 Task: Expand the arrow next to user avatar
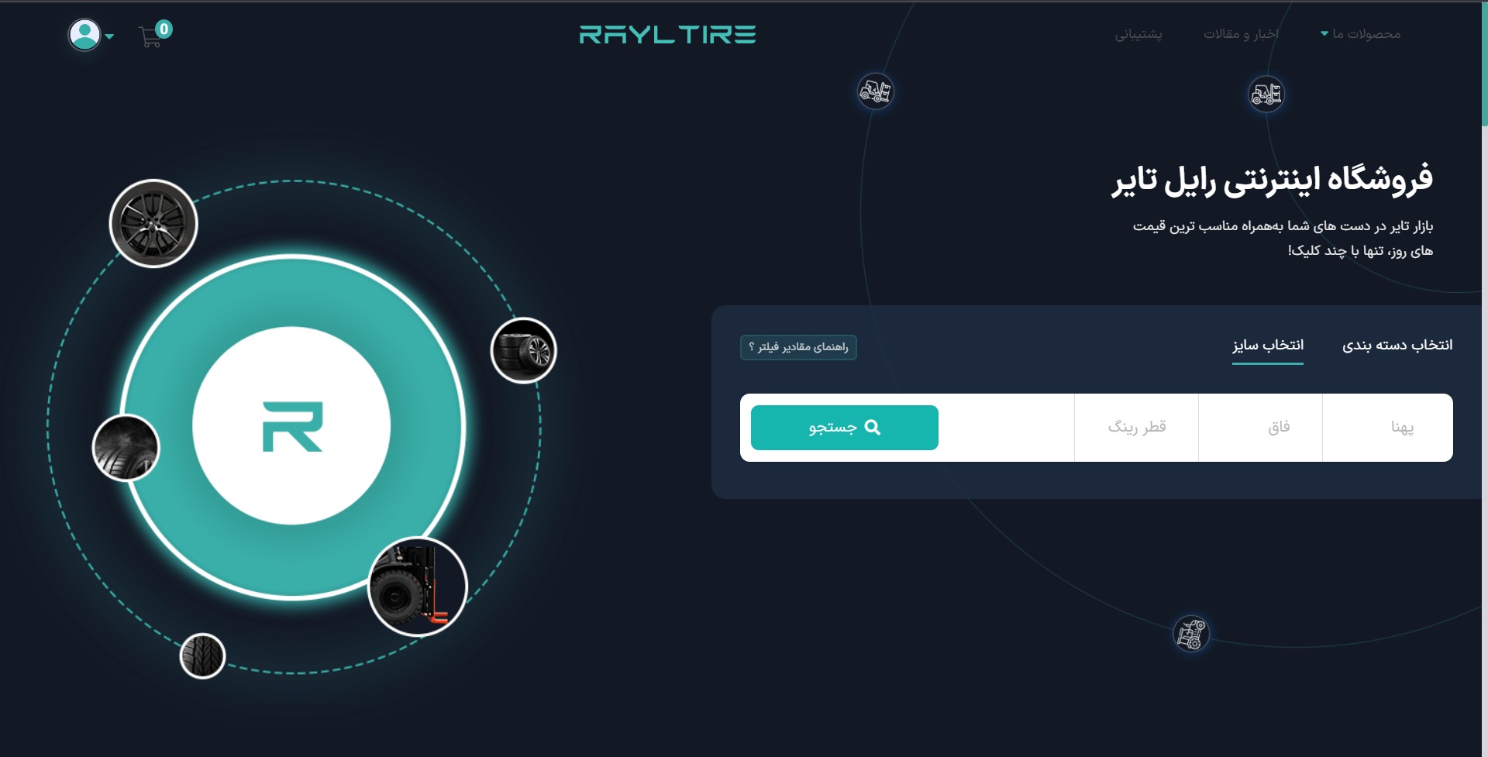click(x=109, y=36)
